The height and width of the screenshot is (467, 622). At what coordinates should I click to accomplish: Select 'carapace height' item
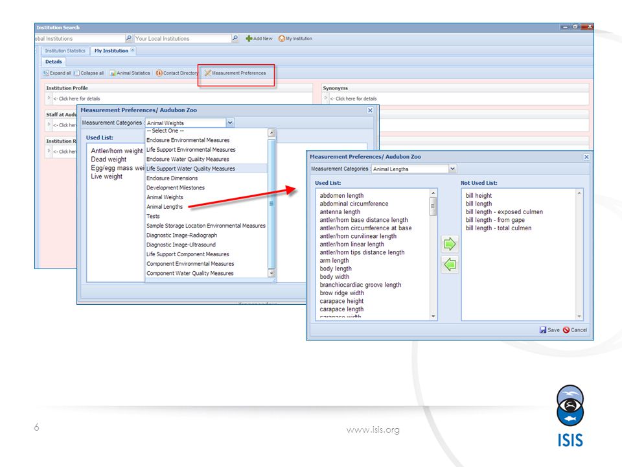[341, 301]
